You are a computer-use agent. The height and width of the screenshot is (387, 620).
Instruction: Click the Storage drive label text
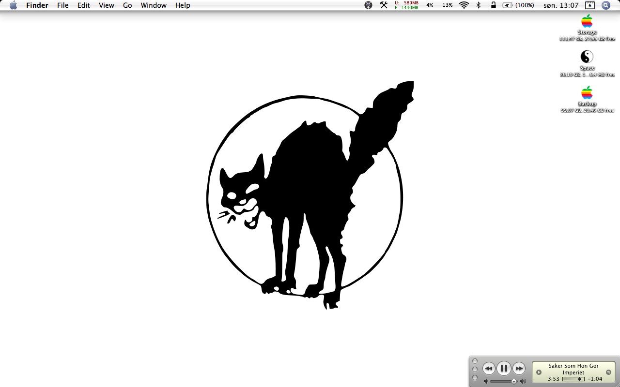587,32
